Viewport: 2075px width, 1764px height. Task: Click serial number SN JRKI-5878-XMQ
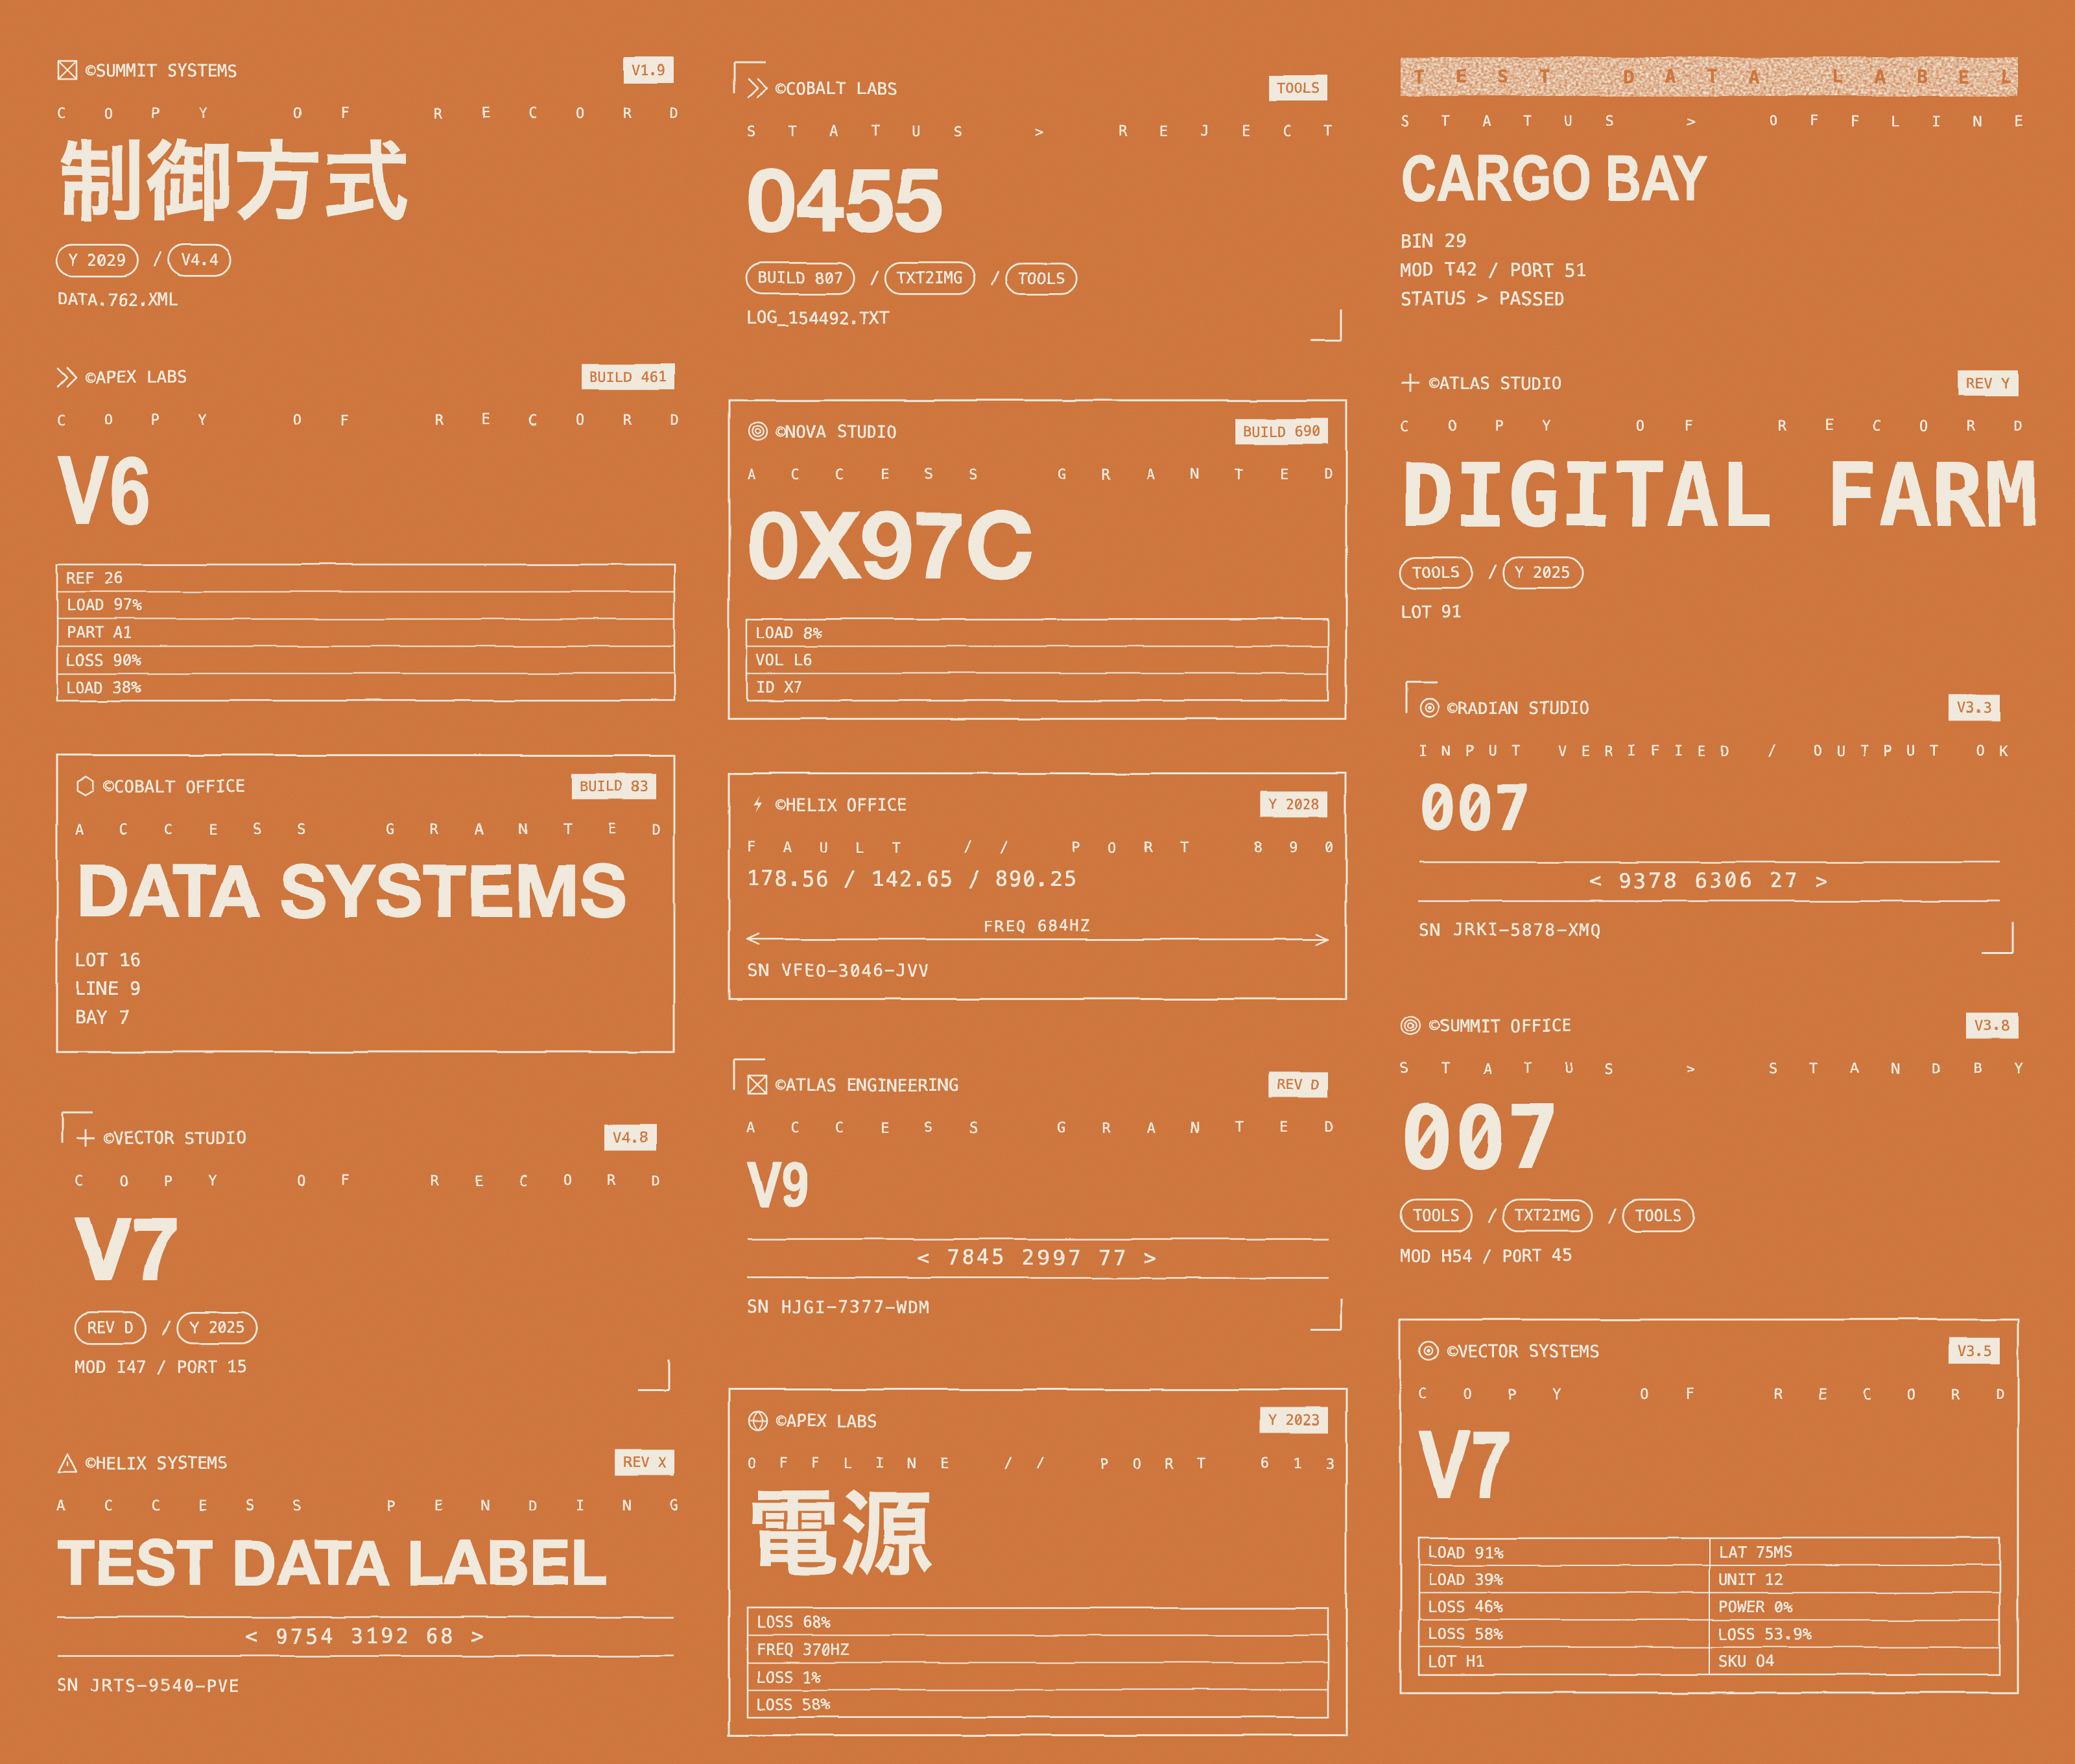1509,930
